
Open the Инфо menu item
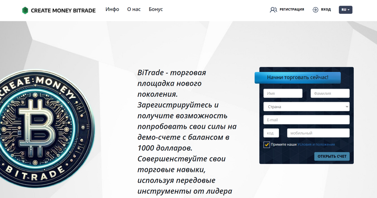tap(112, 9)
